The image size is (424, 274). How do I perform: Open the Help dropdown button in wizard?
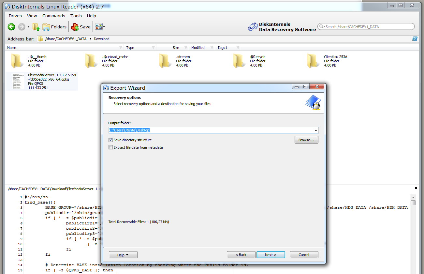point(123,255)
